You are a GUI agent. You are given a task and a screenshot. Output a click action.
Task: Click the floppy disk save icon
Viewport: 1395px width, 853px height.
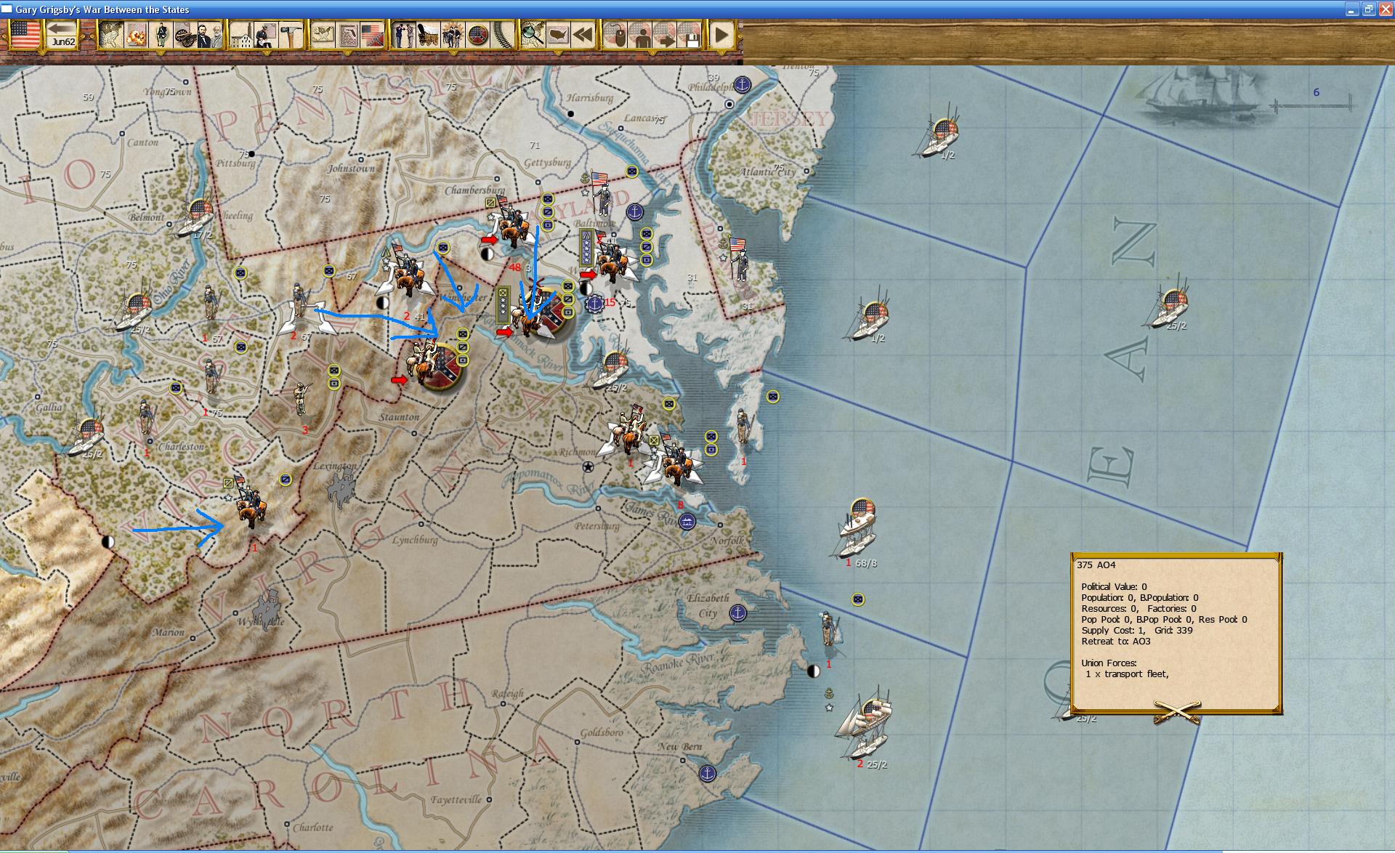(x=689, y=35)
